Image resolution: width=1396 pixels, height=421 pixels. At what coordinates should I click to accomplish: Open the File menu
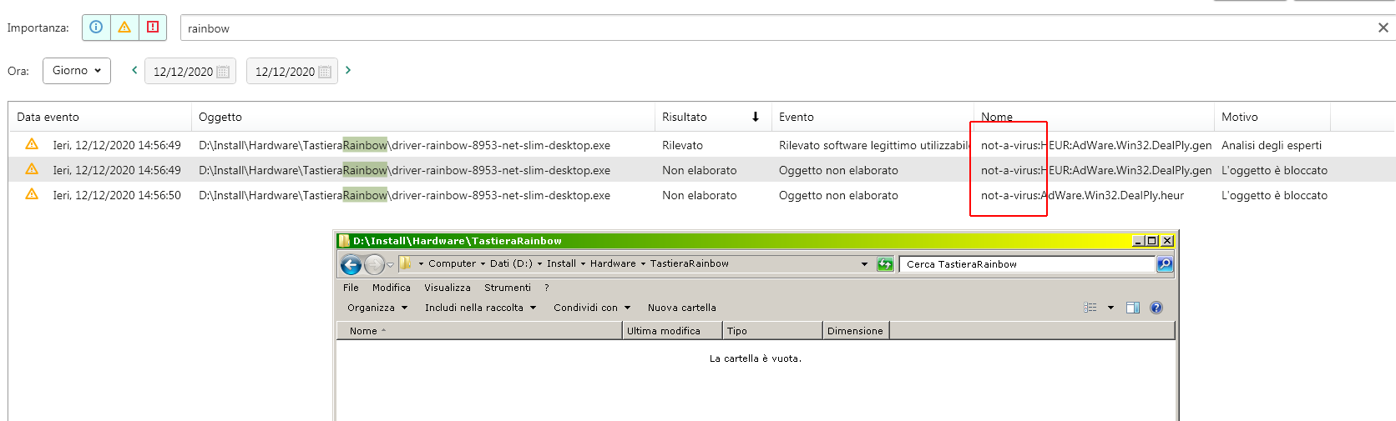(351, 288)
